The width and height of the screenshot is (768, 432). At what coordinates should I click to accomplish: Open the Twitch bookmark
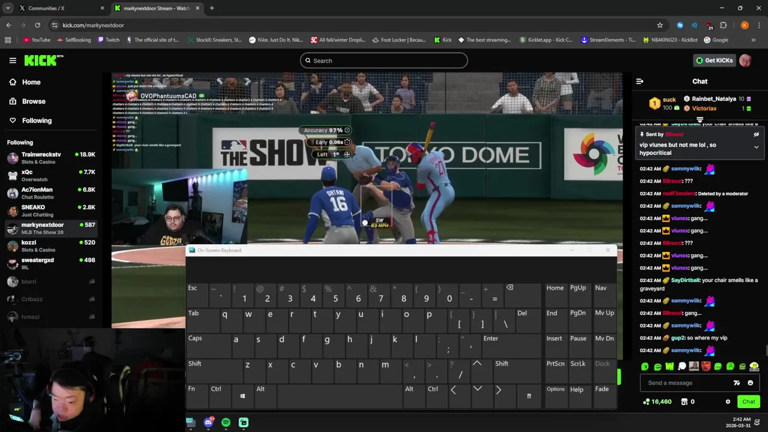coord(107,40)
